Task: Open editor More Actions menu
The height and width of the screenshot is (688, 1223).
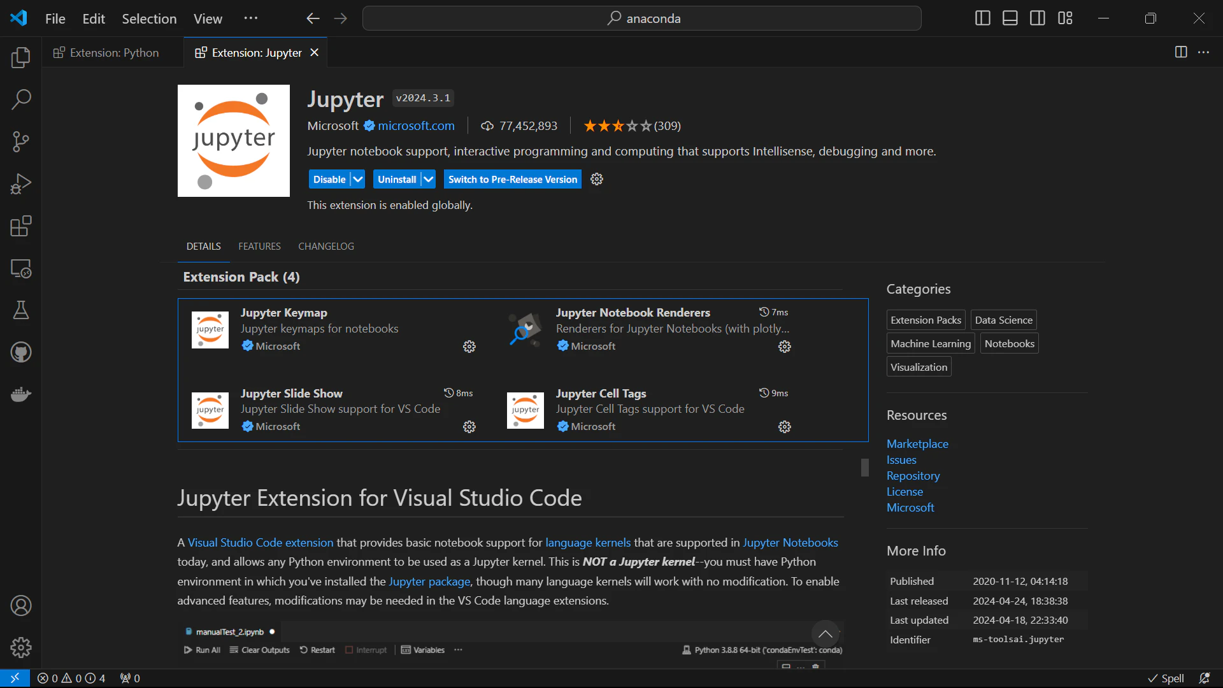Action: point(1203,52)
